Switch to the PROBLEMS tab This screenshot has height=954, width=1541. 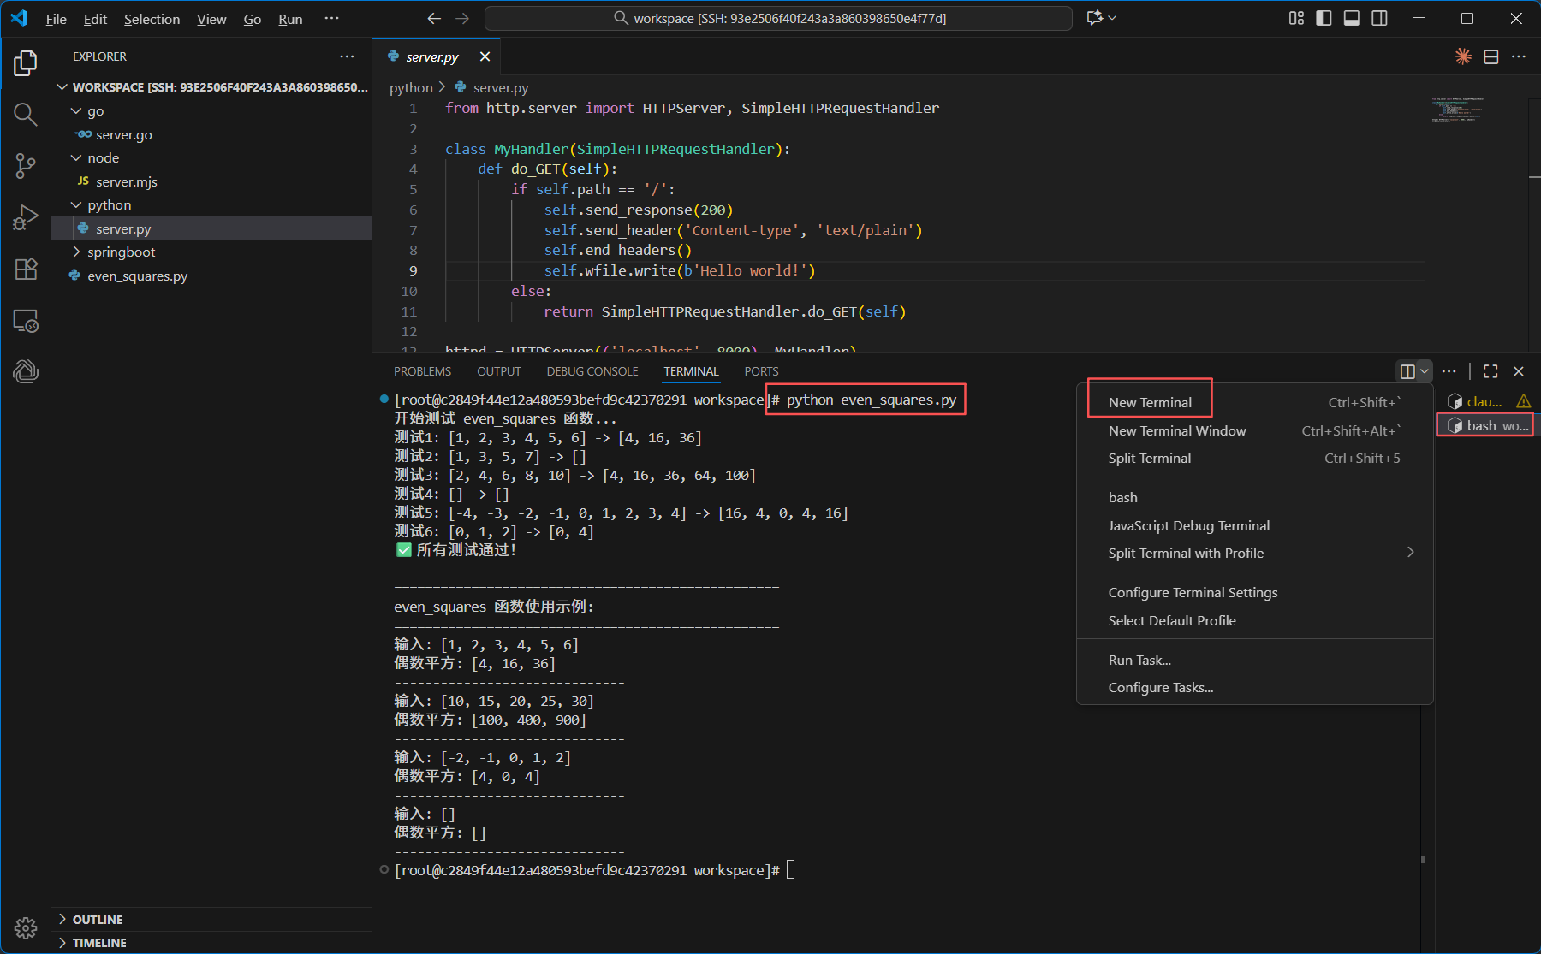tap(422, 371)
